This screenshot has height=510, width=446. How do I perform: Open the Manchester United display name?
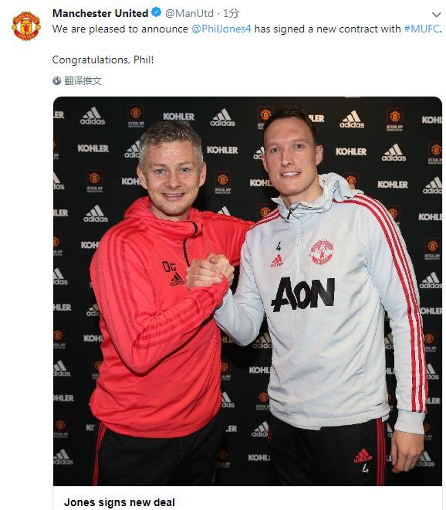(x=100, y=13)
